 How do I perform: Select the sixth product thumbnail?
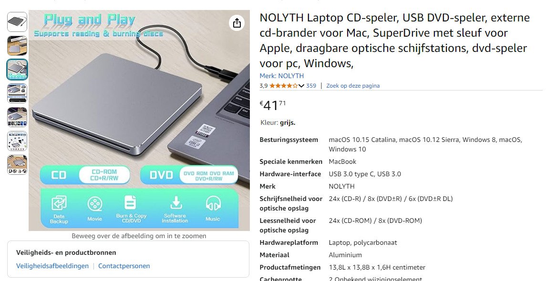[17, 141]
